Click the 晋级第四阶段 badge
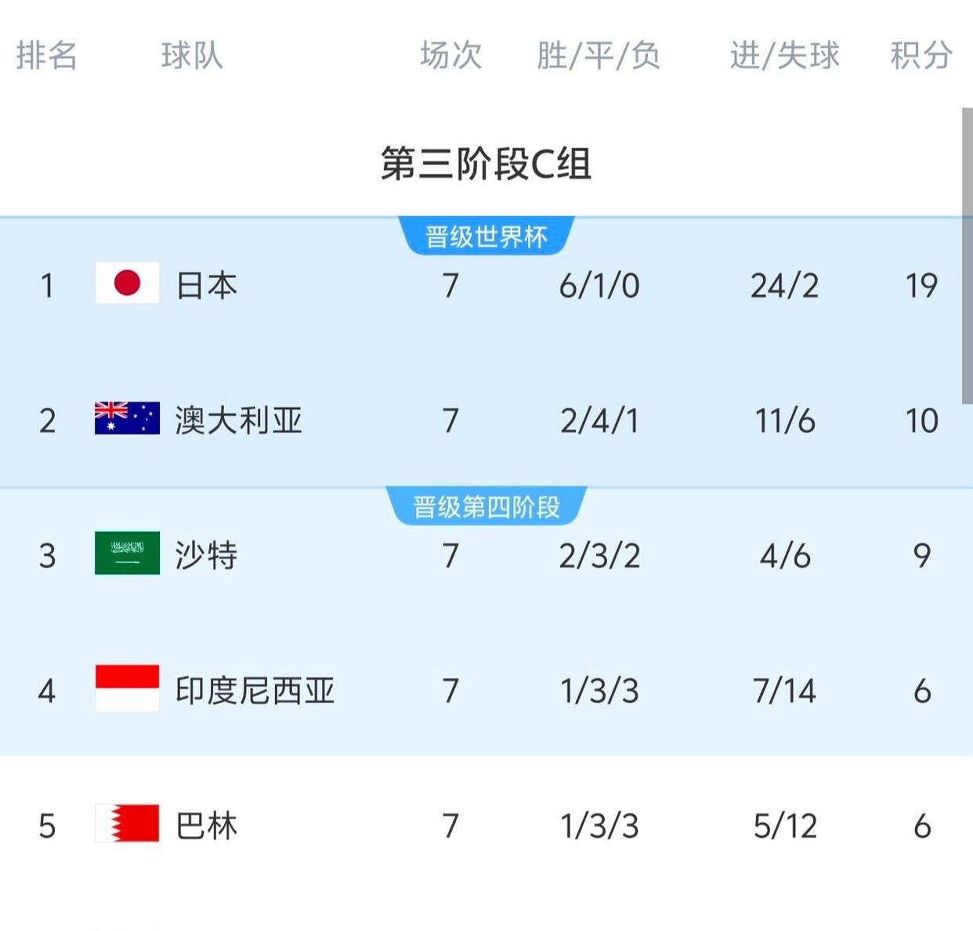The height and width of the screenshot is (931, 973). pyautogui.click(x=486, y=506)
